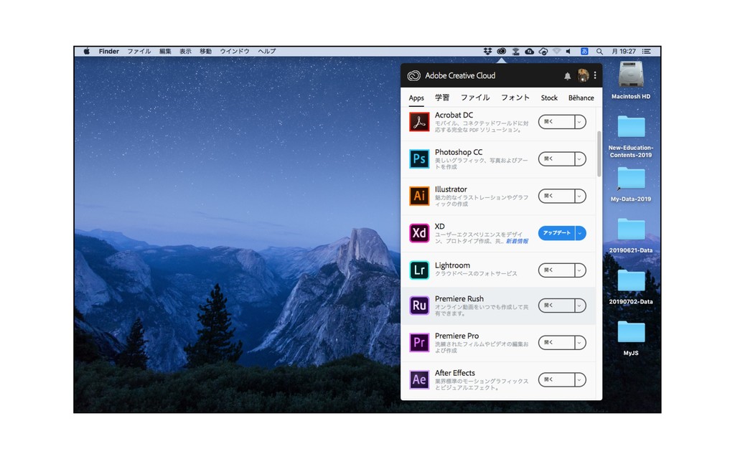Open Notification Center list icon
The height and width of the screenshot is (459, 735).
647,51
